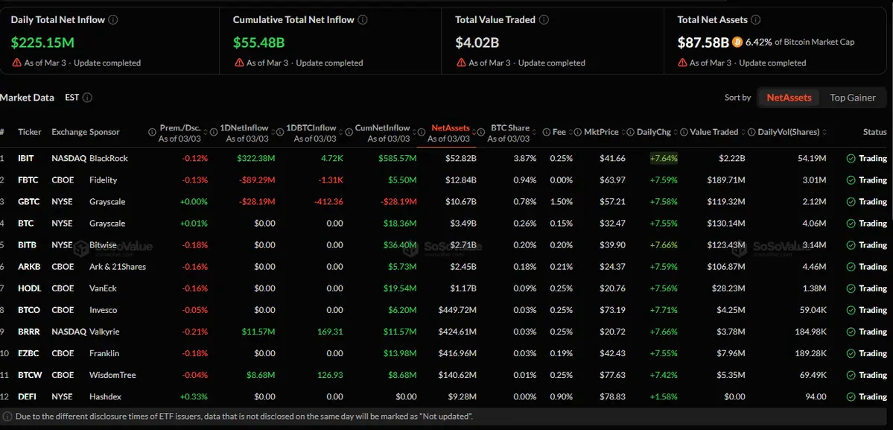Screen dimensions: 893x430
Task: Toggle sort arrows after DailyVol(Shares) header
Action: pos(824,132)
